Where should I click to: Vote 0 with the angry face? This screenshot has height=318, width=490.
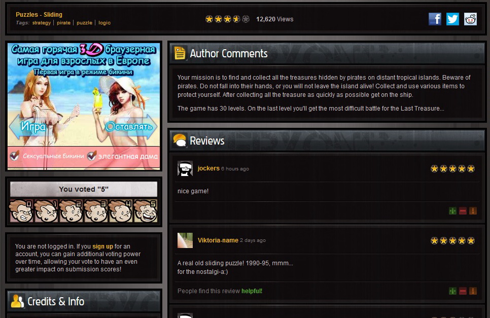click(21, 211)
